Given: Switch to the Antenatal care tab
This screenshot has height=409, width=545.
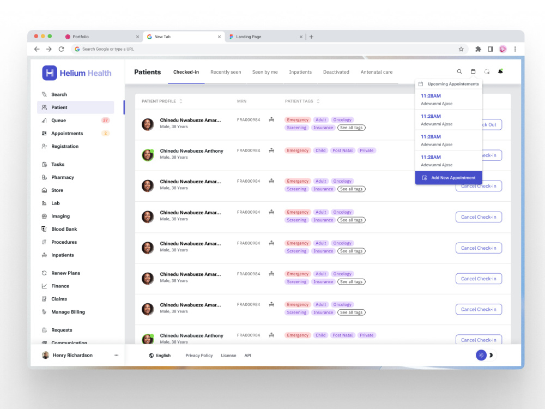Looking at the screenshot, I should click(x=377, y=72).
